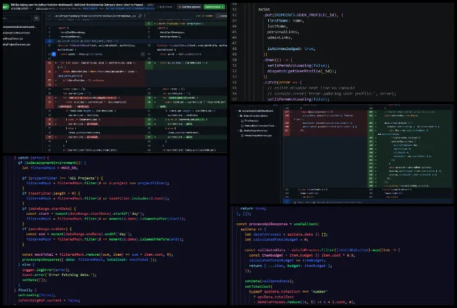Image resolution: width=457 pixels, height=308 pixels.
Task: Click 'toast.error('Error fetching data.');' line
Action: point(59,275)
